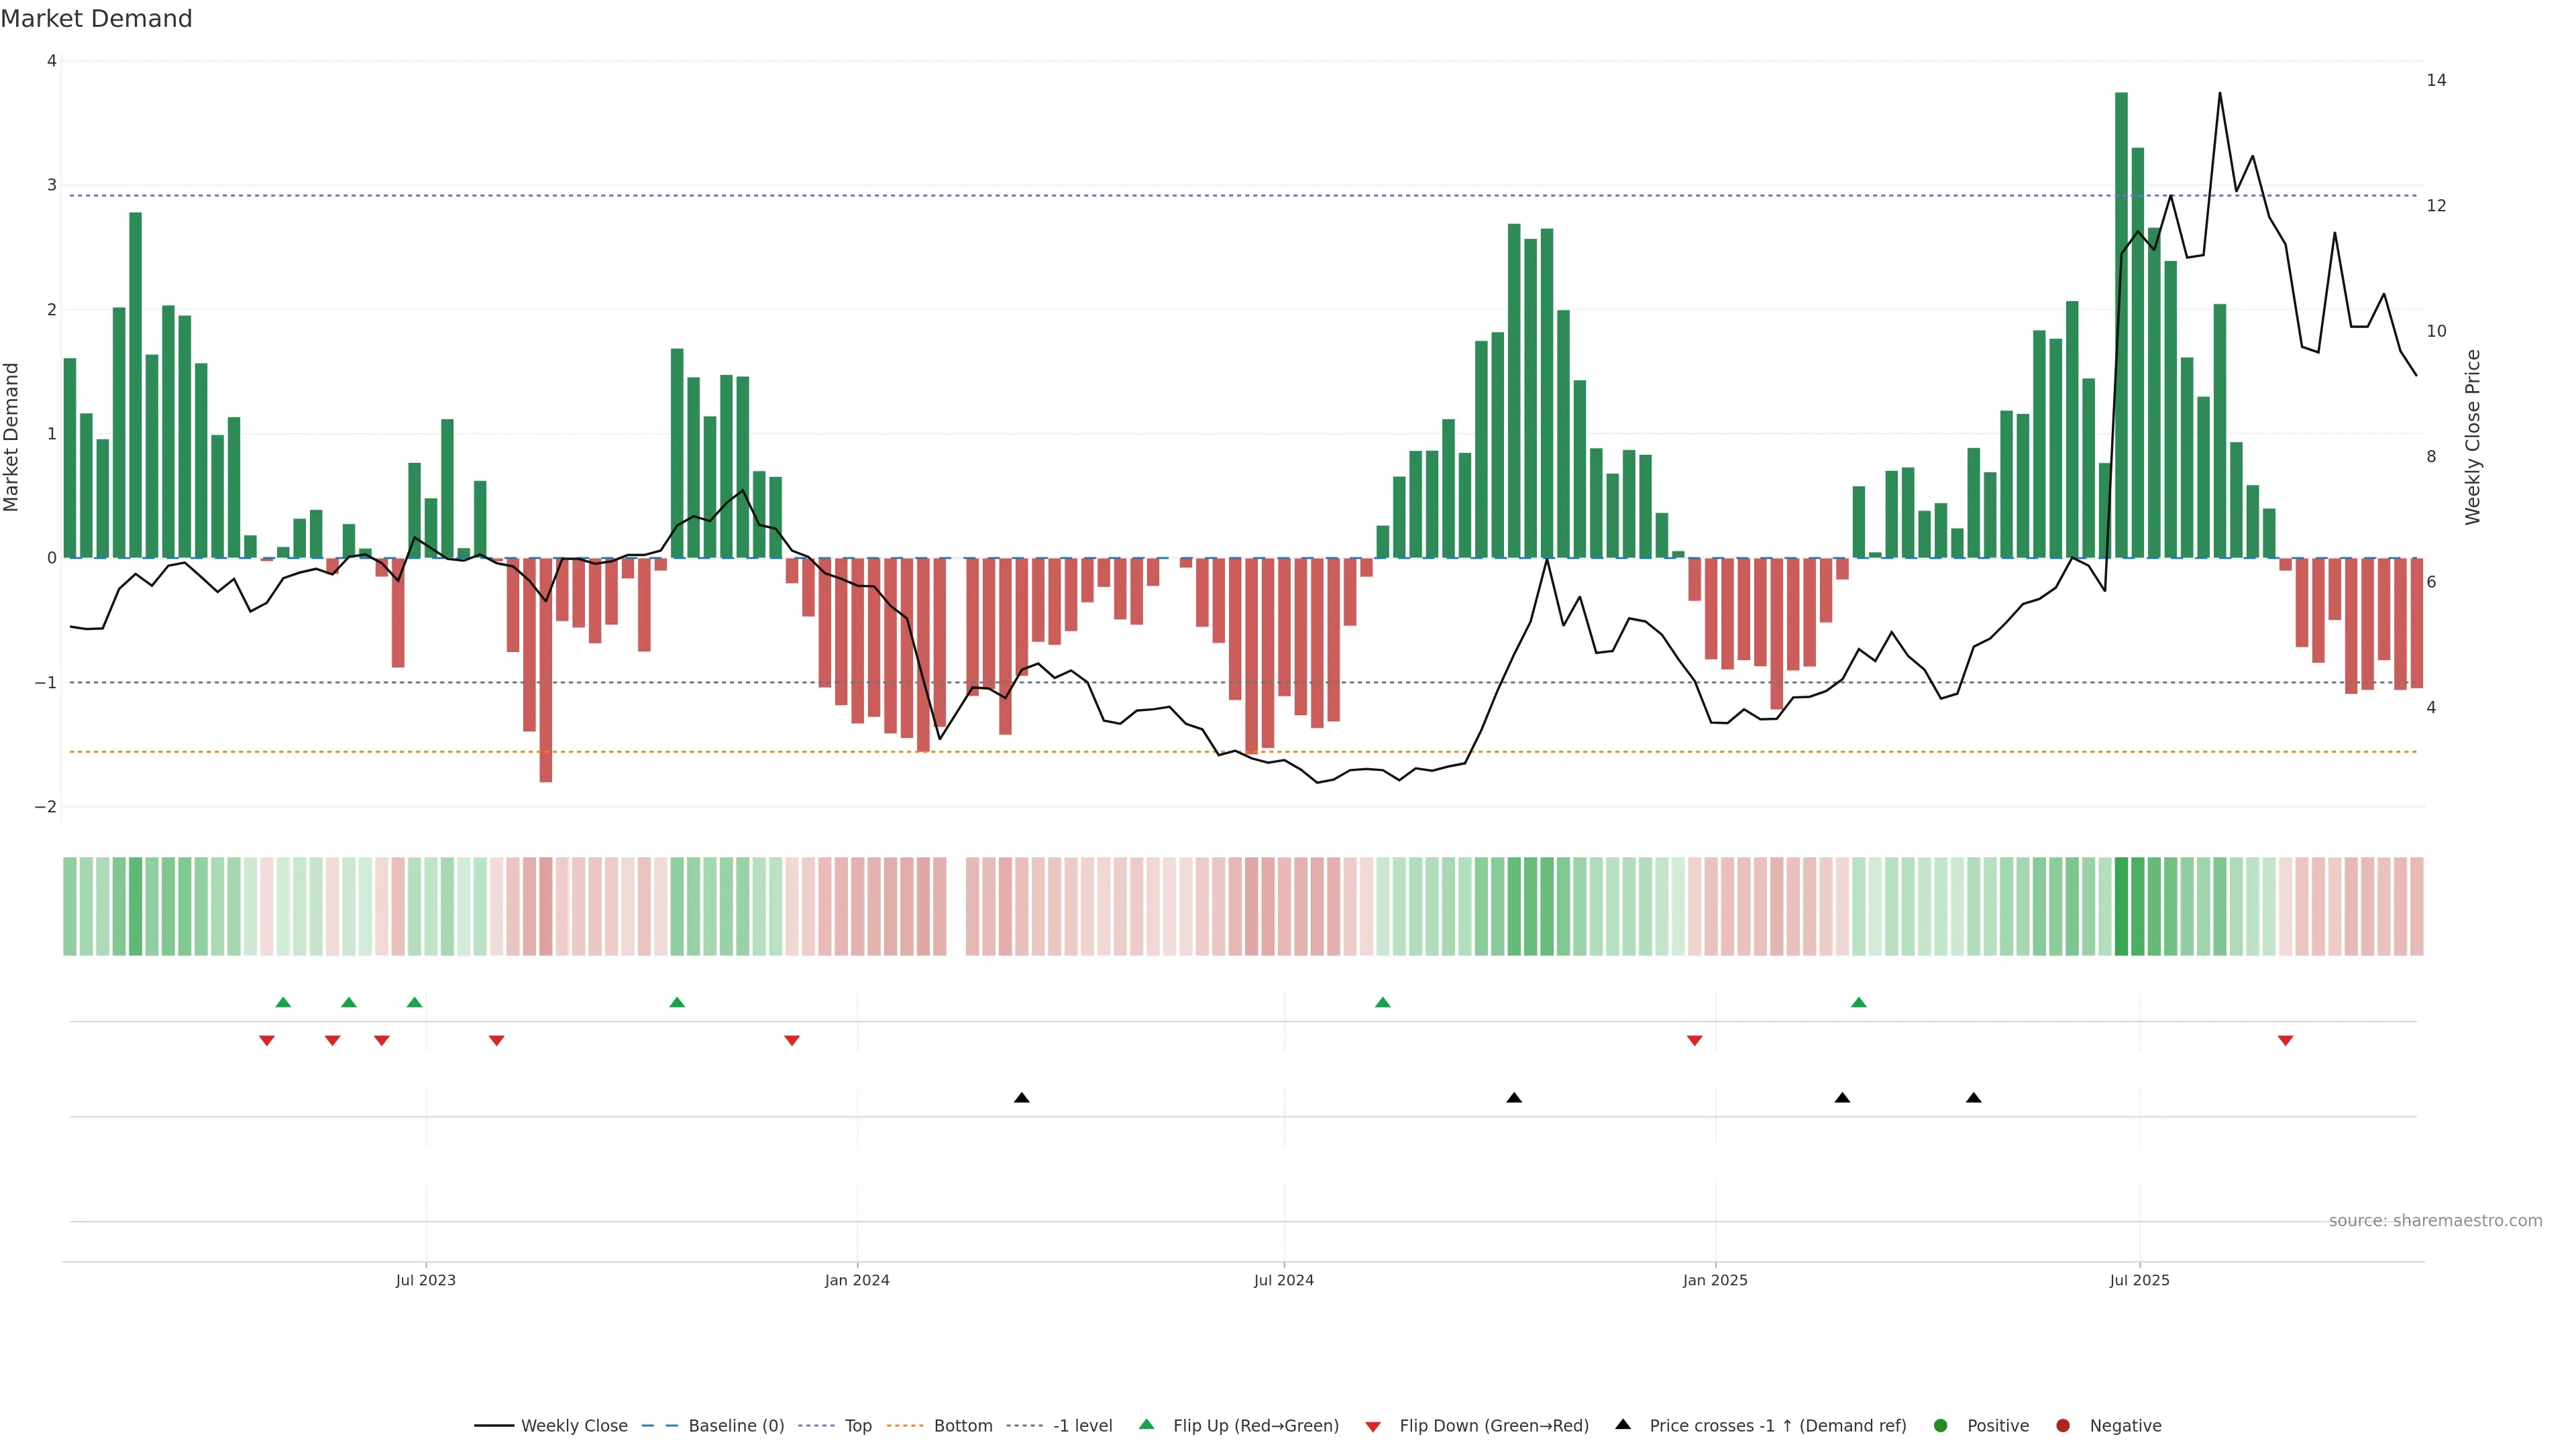
Task: Click the Jan 2025 x-axis label
Action: point(1715,1280)
